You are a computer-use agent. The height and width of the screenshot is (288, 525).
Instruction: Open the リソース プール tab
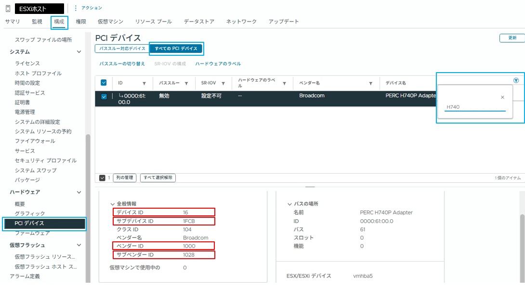point(153,21)
